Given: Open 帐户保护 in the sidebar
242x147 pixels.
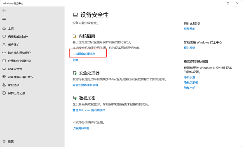Looking at the screenshot, I should click(x=14, y=45).
